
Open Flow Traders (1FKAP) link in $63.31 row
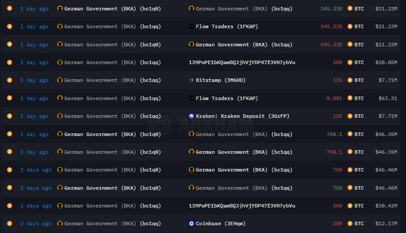click(x=227, y=98)
